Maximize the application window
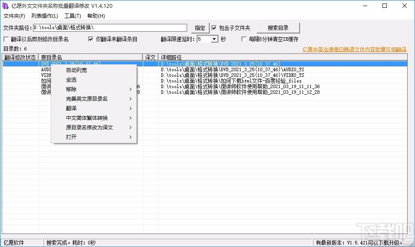415x247 pixels. point(385,6)
